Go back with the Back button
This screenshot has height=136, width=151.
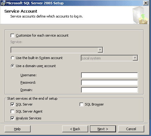click(75, 129)
